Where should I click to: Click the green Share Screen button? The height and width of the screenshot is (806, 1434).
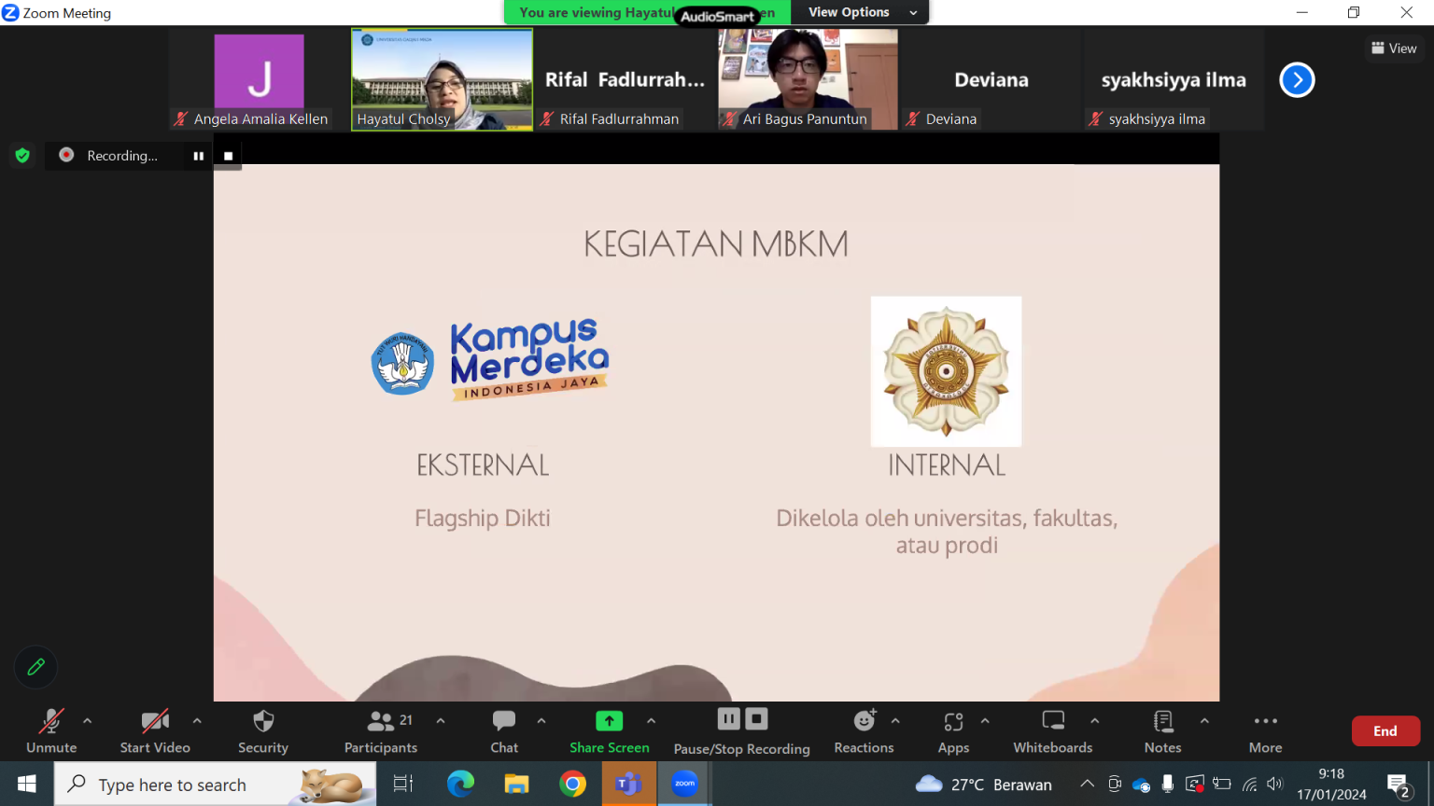tap(610, 731)
